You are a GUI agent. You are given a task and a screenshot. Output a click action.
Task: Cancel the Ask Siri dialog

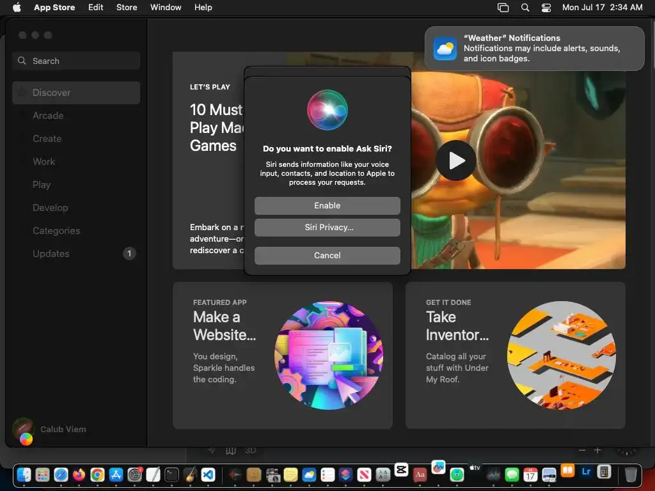pyautogui.click(x=327, y=255)
